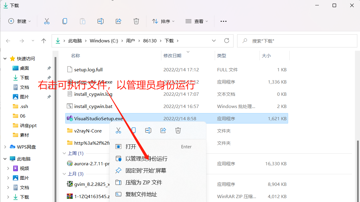
Task: Click the Rename icon on the toolbar
Action: 100,21
